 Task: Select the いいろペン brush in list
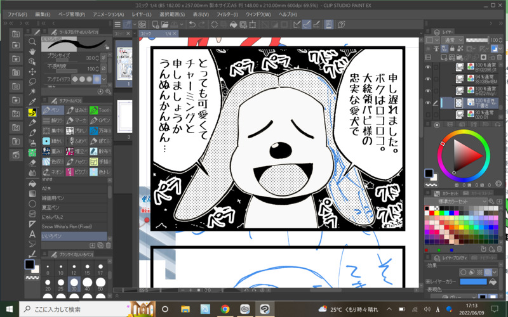pos(74,236)
